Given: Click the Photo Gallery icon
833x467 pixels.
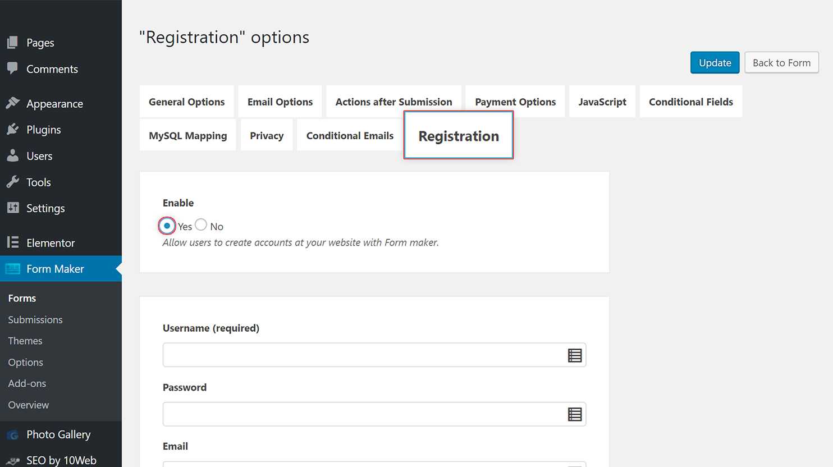Looking at the screenshot, I should (12, 434).
